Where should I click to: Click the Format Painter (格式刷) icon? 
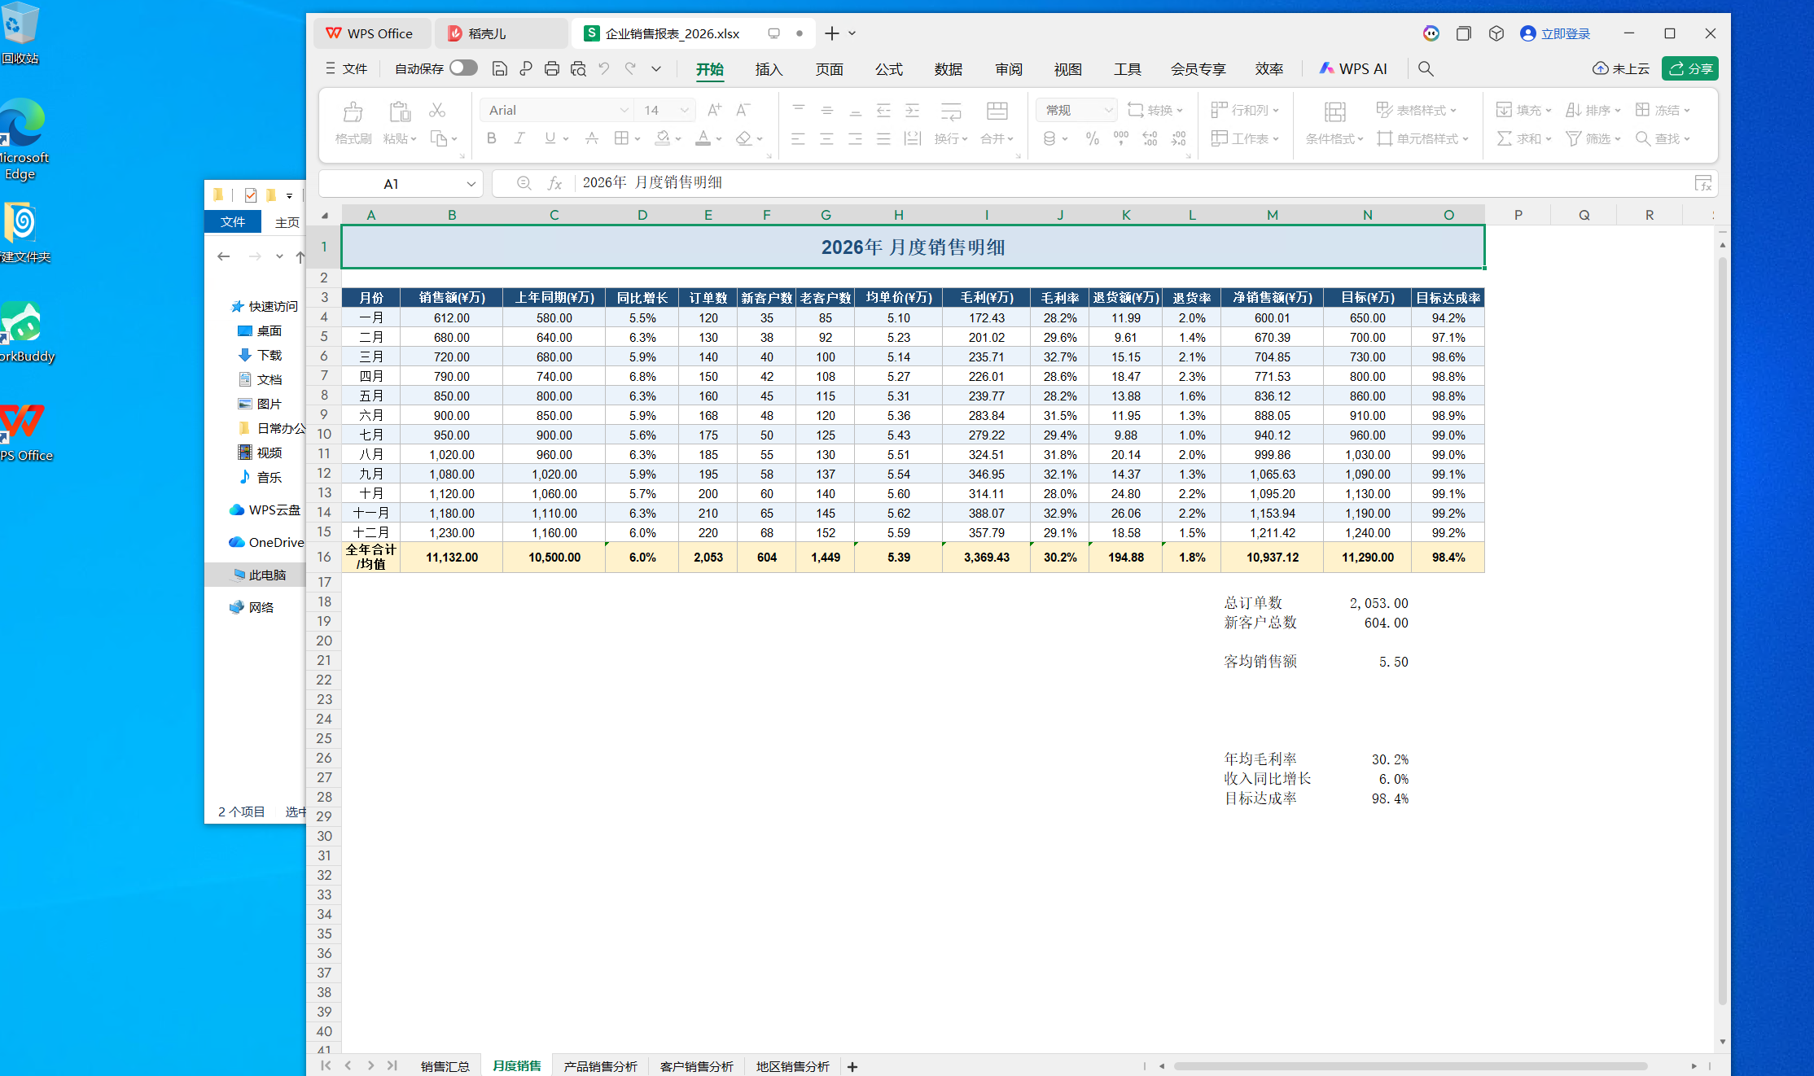coord(353,112)
